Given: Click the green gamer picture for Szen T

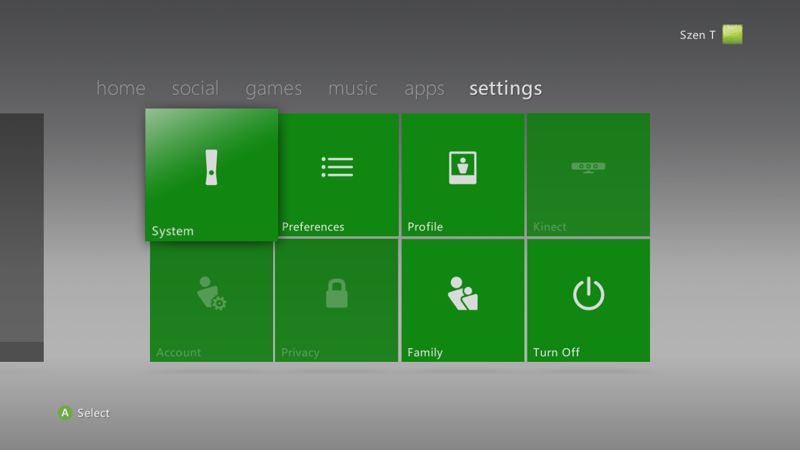Looking at the screenshot, I should (x=732, y=34).
